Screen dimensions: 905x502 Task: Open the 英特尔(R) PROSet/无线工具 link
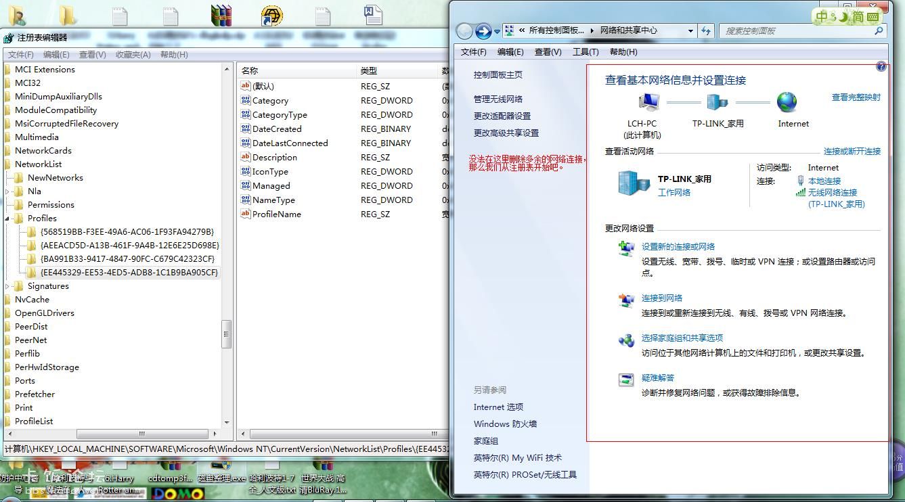click(525, 475)
